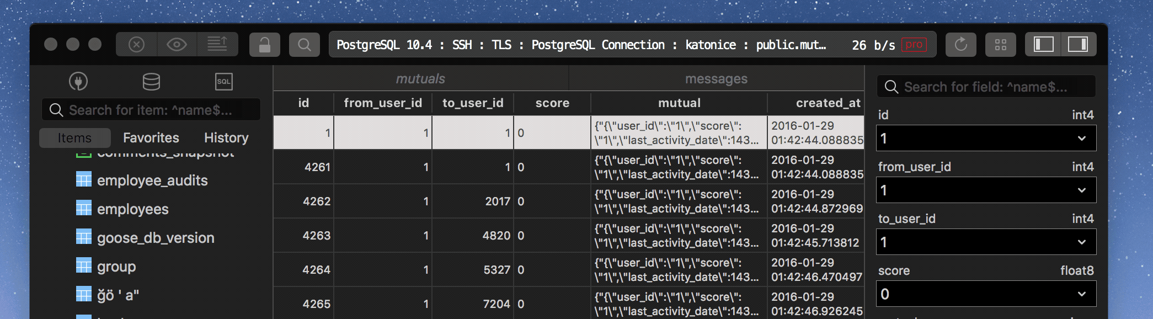Screen dimensions: 1153x319
Task: Click to_user_id cell 7204
Action: pos(473,304)
